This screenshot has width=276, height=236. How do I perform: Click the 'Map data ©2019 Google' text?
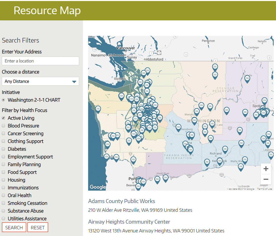pyautogui.click(x=240, y=189)
